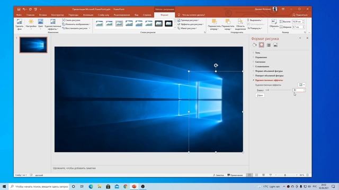Switch to Review (Рецензирование) tab

[122, 15]
